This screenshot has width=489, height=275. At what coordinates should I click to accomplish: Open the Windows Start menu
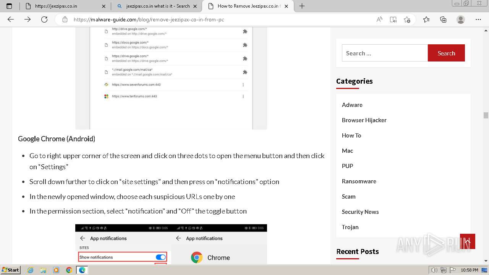11,270
